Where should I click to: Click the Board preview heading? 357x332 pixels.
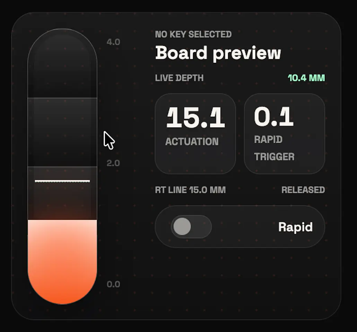coord(218,53)
